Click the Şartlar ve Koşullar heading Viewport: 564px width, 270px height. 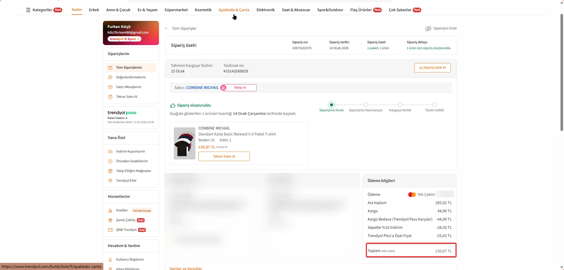(x=186, y=268)
